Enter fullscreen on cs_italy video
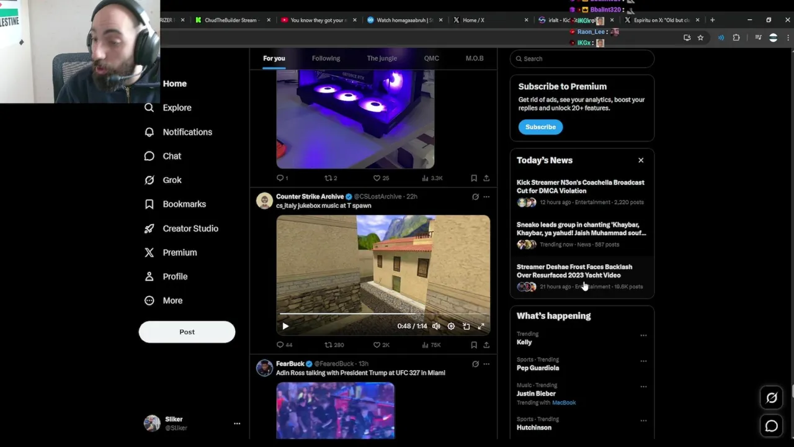The width and height of the screenshot is (794, 447). pyautogui.click(x=481, y=326)
